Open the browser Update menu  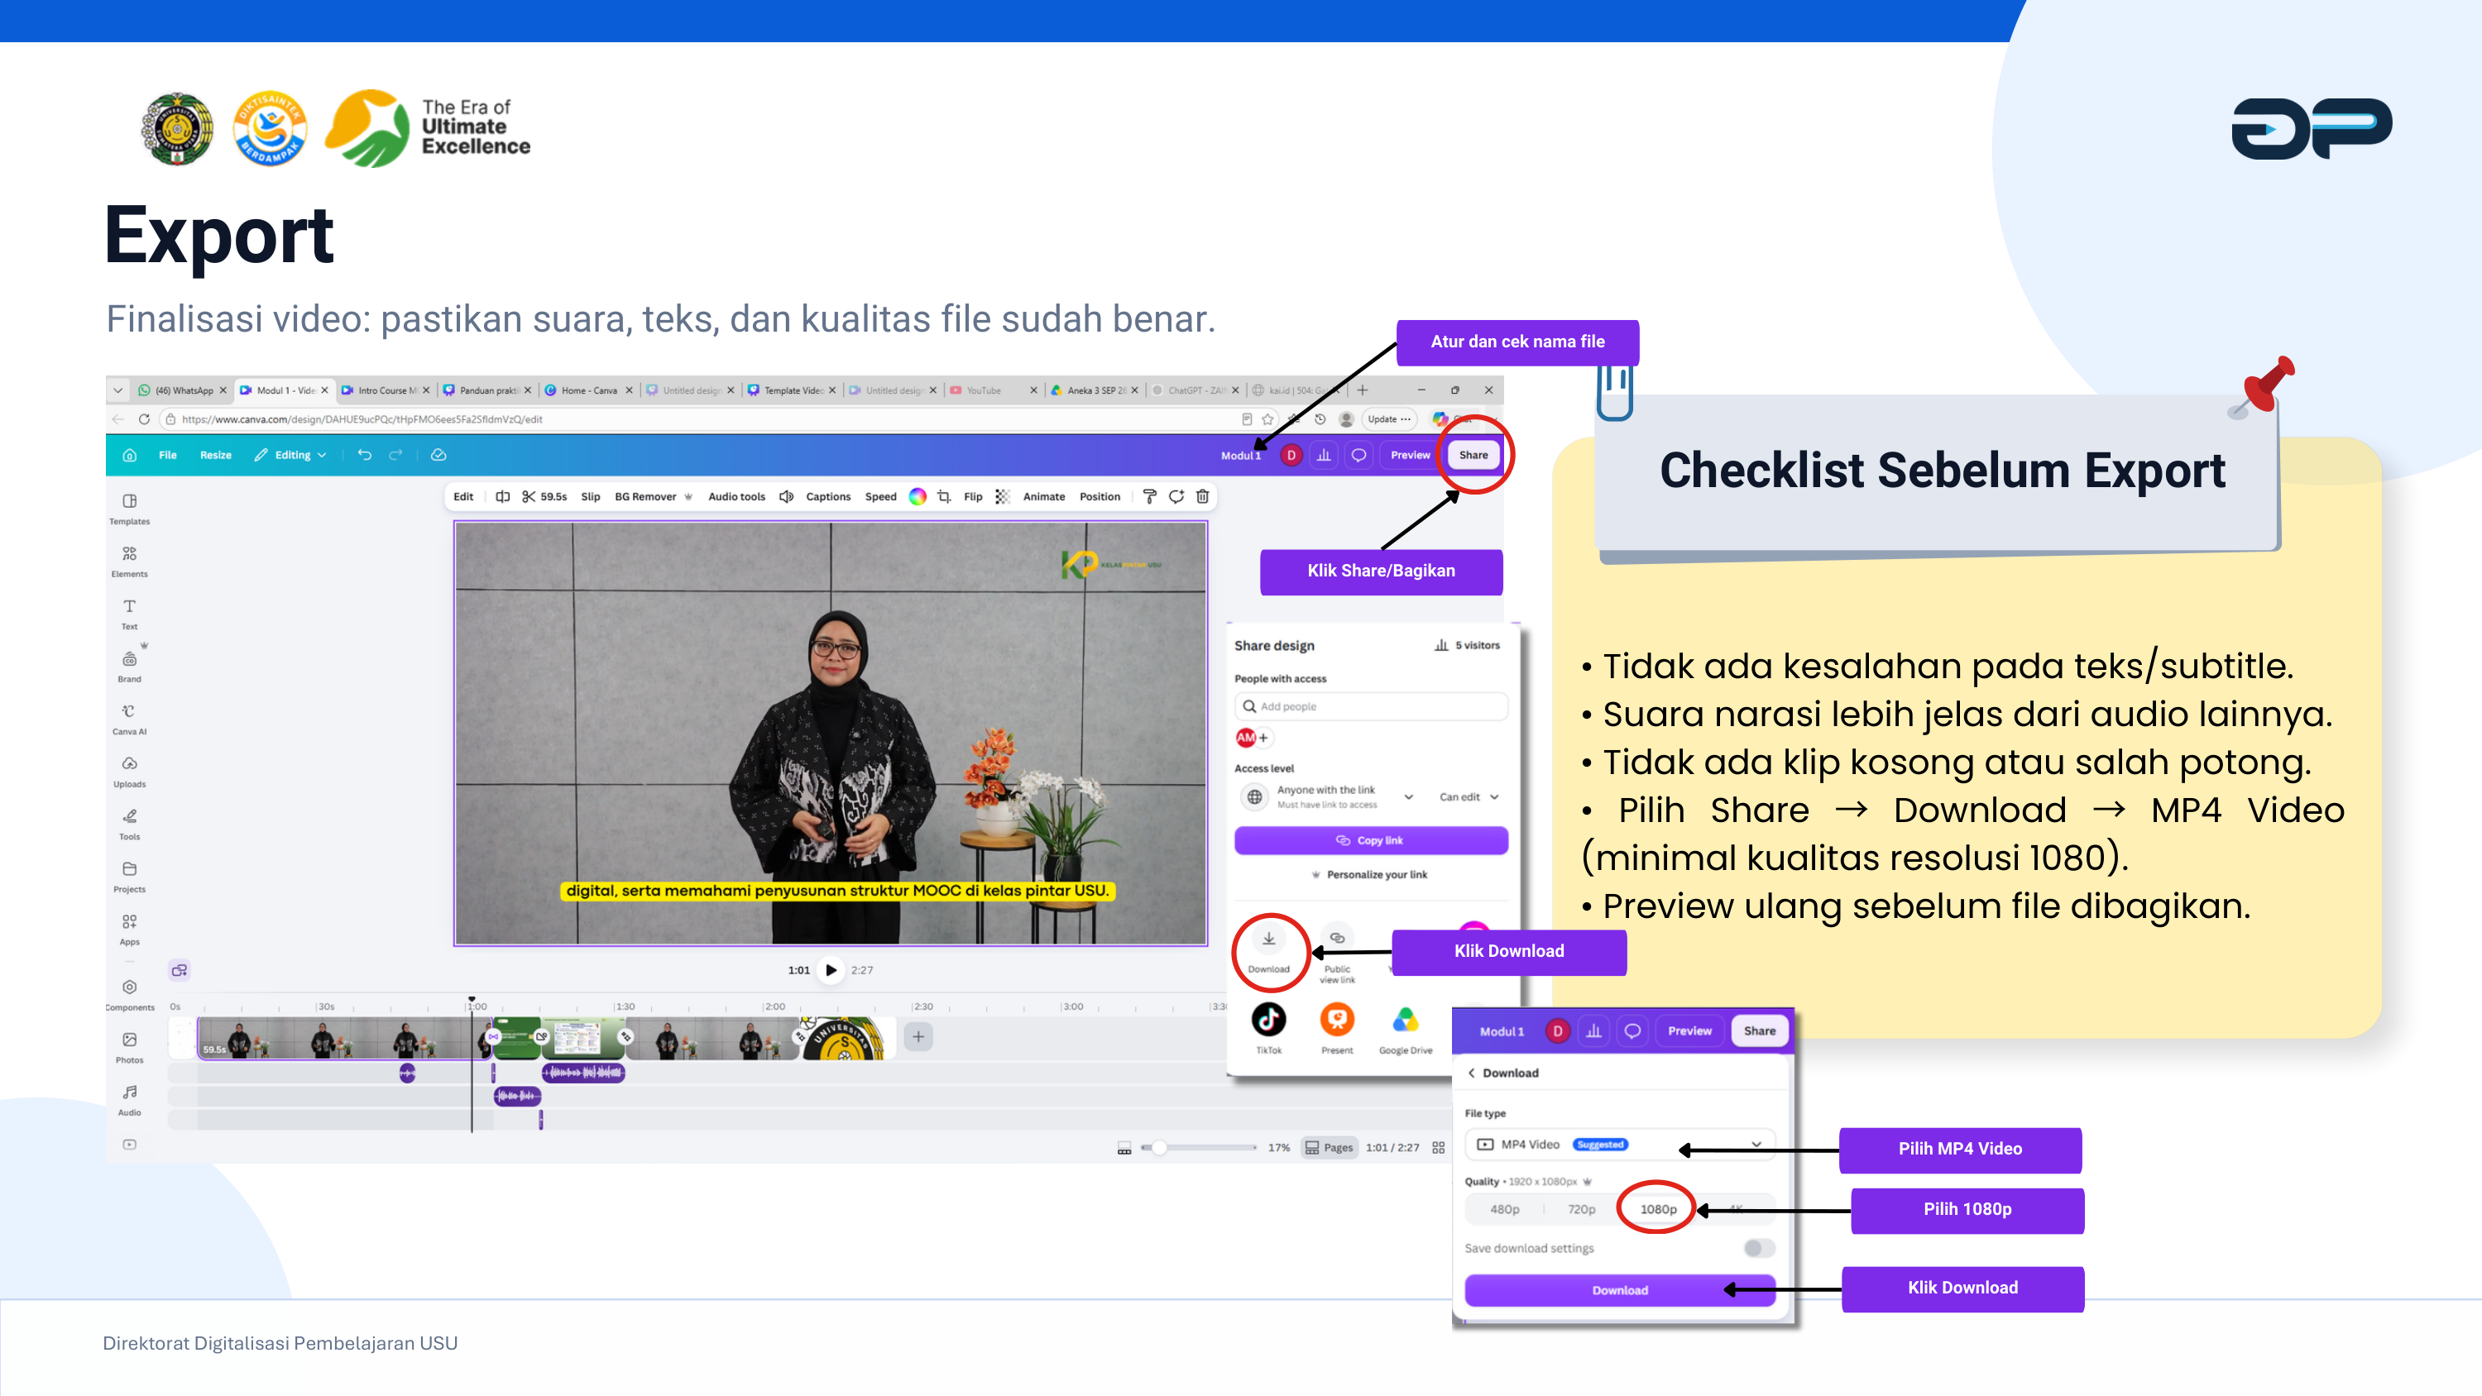click(x=1389, y=419)
